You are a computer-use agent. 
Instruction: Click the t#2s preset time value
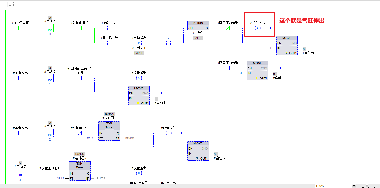pos(90,138)
